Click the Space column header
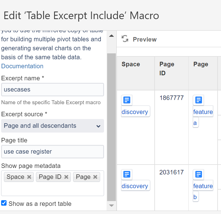This screenshot has height=214, width=221. [x=131, y=64]
